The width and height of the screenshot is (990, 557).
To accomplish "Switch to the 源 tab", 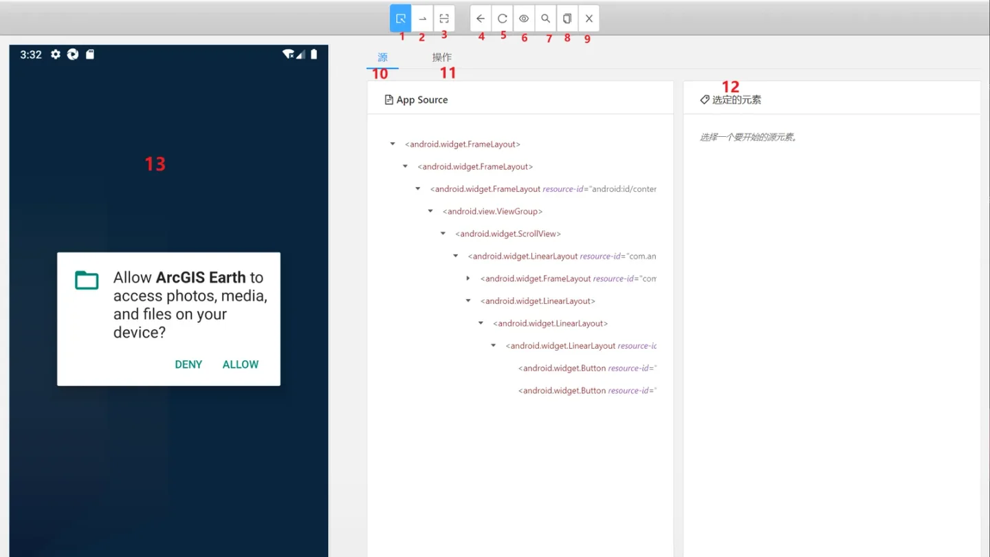I will (x=382, y=57).
